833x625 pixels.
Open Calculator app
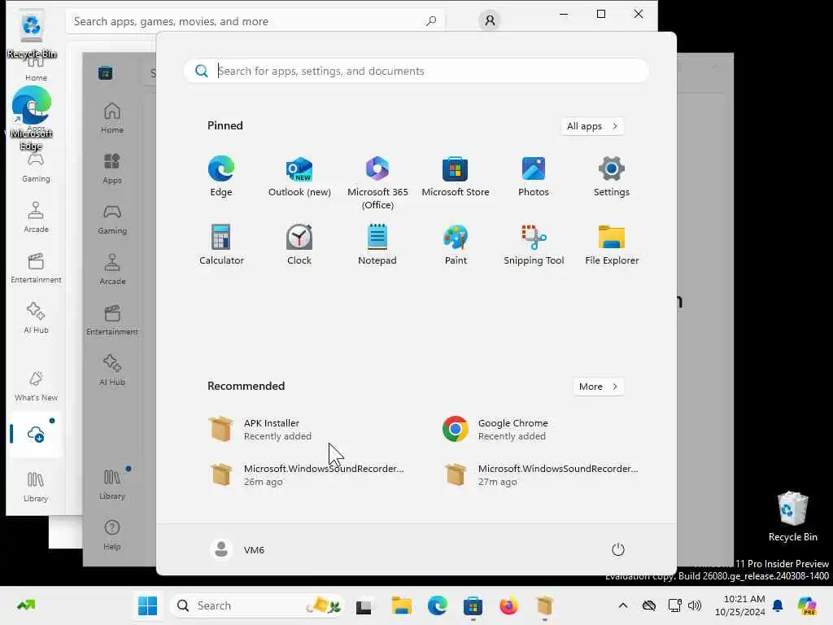(x=221, y=244)
